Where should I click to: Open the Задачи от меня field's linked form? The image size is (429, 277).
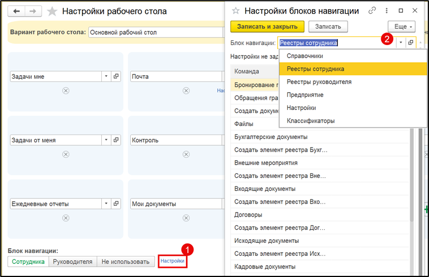(x=116, y=140)
